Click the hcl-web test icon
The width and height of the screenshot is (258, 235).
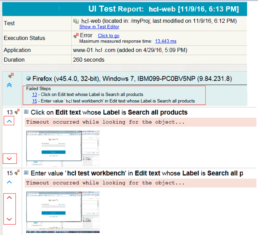click(76, 21)
